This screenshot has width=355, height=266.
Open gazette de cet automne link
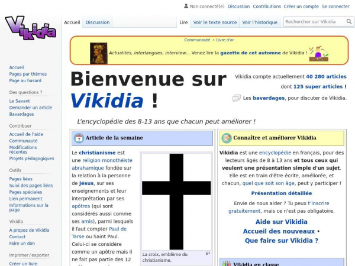[x=250, y=53]
